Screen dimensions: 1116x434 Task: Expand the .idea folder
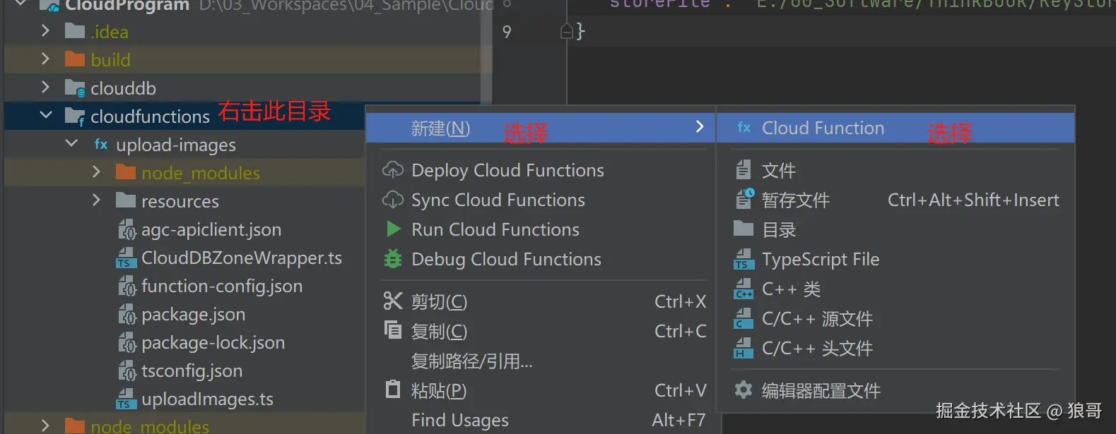pyautogui.click(x=46, y=32)
